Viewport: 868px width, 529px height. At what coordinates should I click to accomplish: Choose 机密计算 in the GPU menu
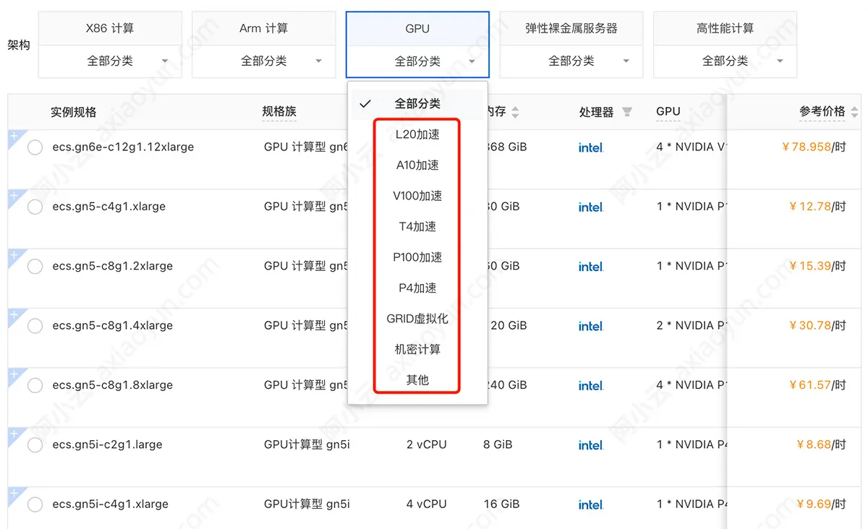pos(417,350)
